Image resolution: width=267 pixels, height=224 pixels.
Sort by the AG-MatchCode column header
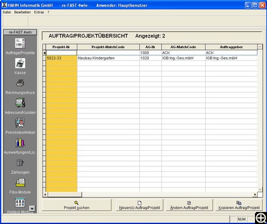(183, 47)
